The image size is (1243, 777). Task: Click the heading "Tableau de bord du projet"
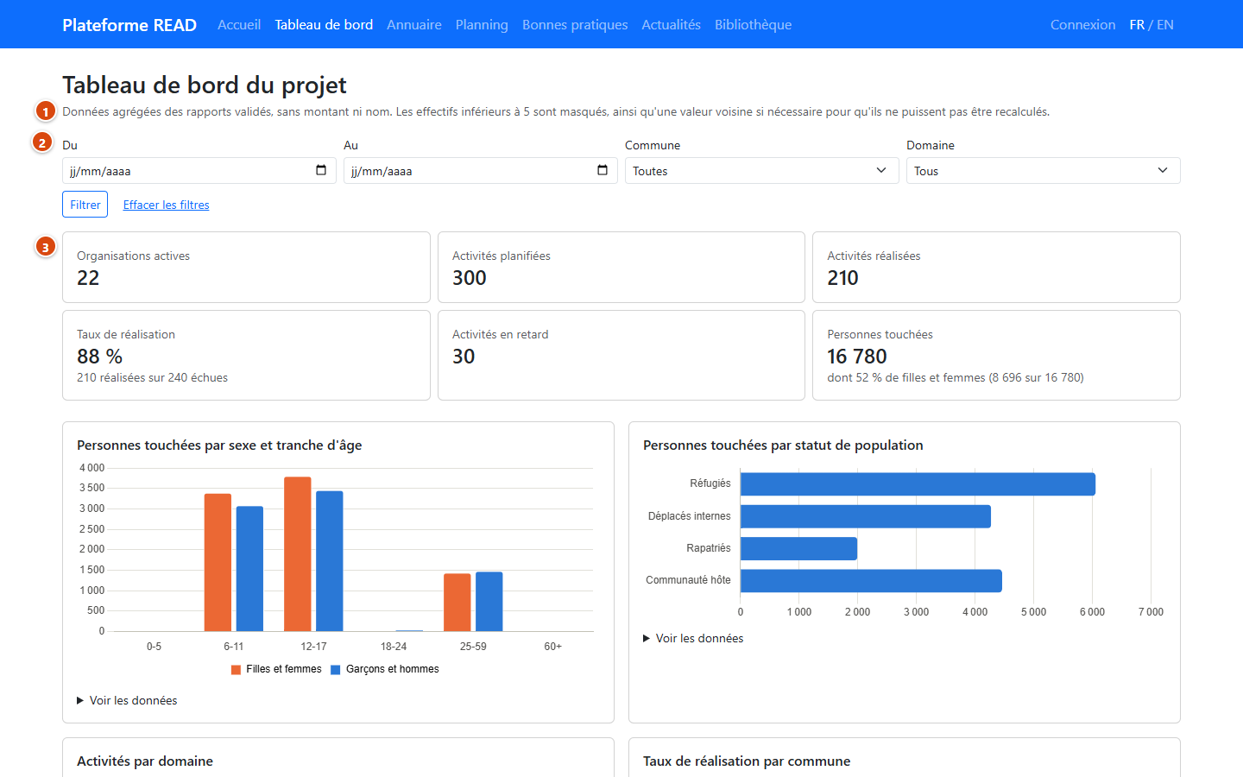tap(205, 85)
